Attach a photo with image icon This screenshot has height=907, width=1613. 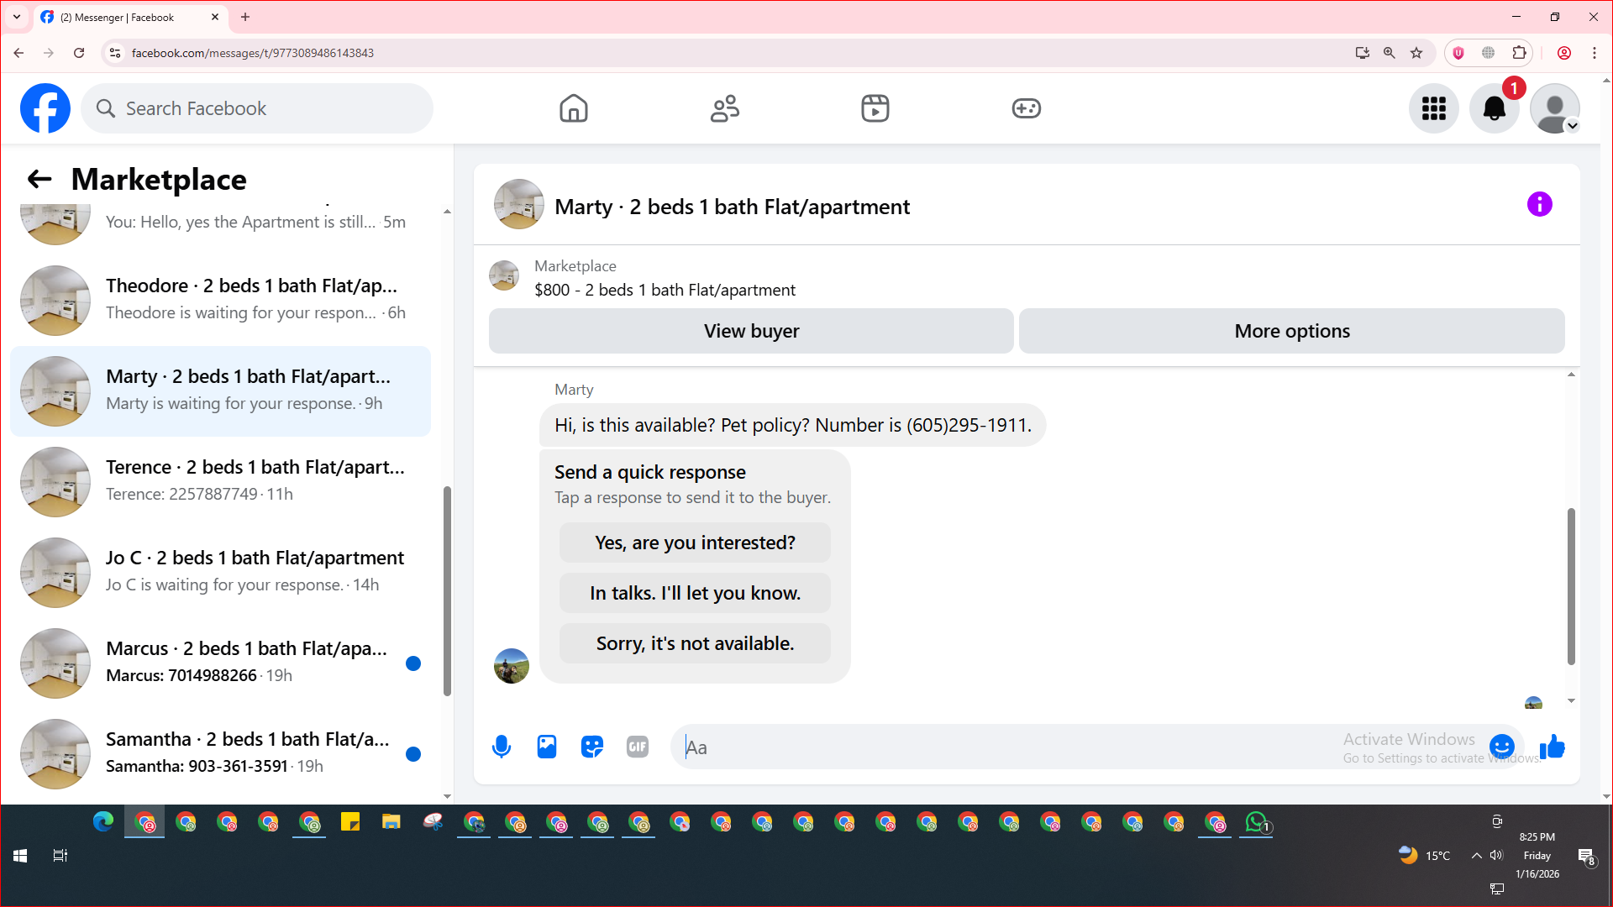[547, 747]
